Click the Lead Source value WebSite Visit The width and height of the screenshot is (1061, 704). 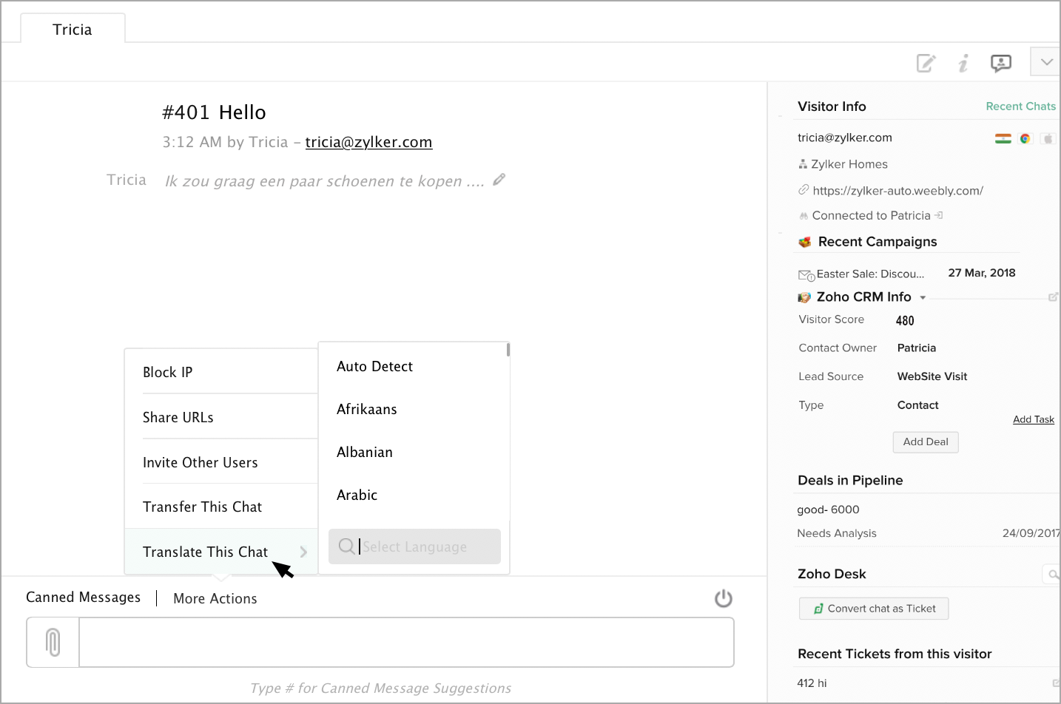point(932,376)
